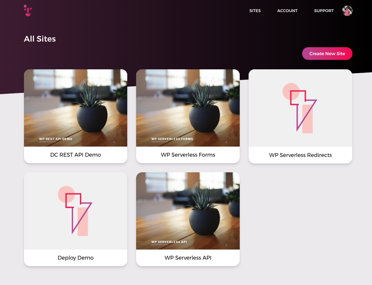Open the WP Serverless Forms thumbnail
Image resolution: width=372 pixels, height=285 pixels.
point(188,108)
